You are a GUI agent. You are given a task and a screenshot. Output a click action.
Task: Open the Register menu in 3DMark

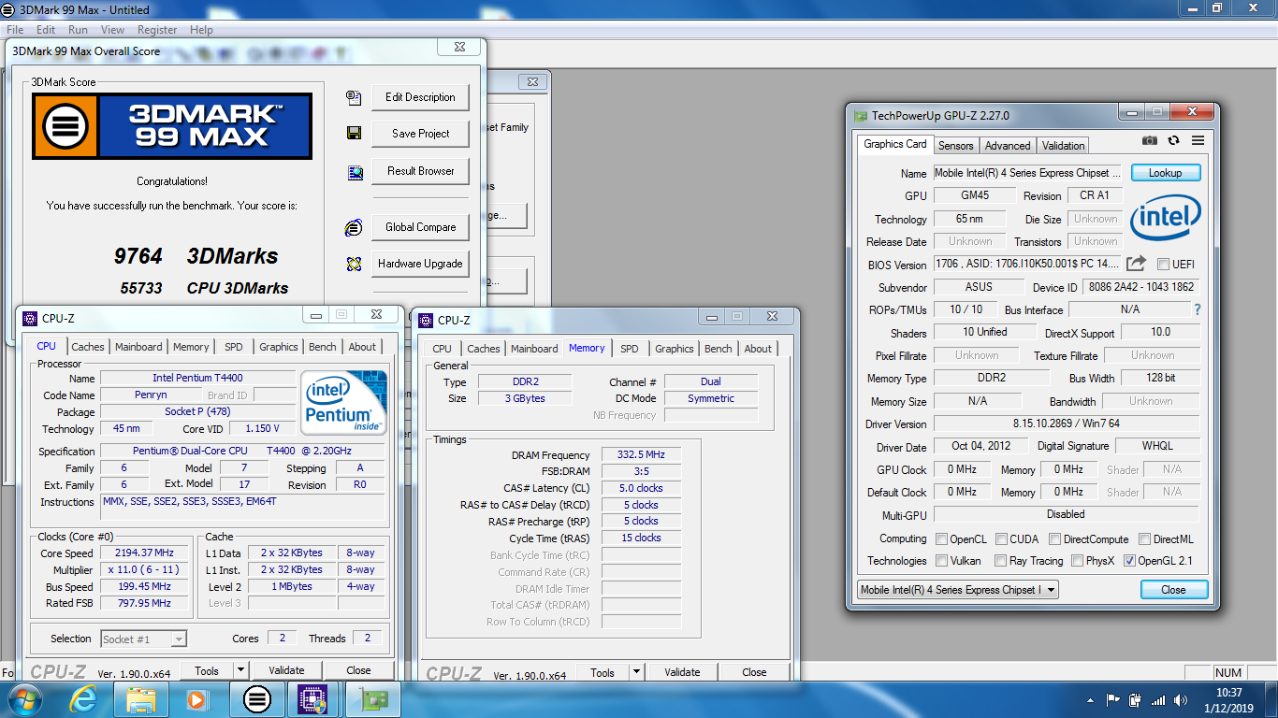coord(157,30)
